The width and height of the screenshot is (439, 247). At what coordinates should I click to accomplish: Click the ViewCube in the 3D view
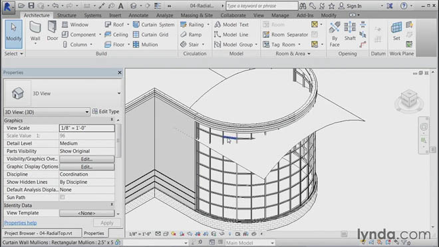tap(409, 99)
